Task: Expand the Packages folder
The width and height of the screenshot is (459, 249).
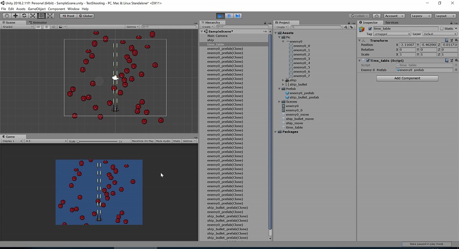Action: point(276,132)
